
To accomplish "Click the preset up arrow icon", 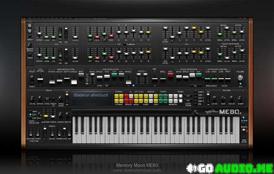I will tap(30, 26).
